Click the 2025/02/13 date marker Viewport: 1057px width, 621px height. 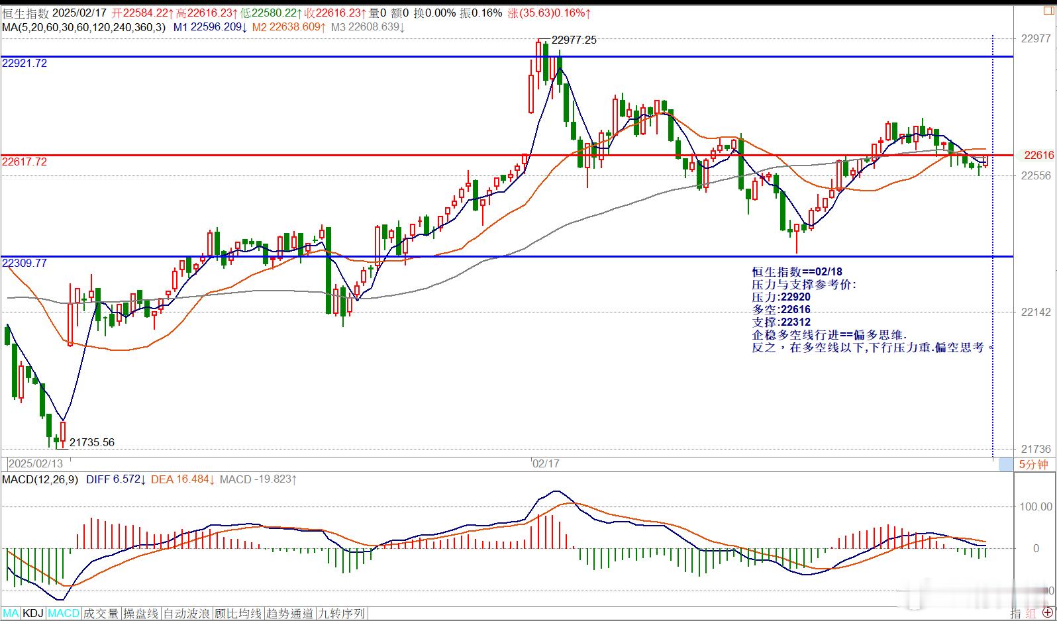(36, 463)
